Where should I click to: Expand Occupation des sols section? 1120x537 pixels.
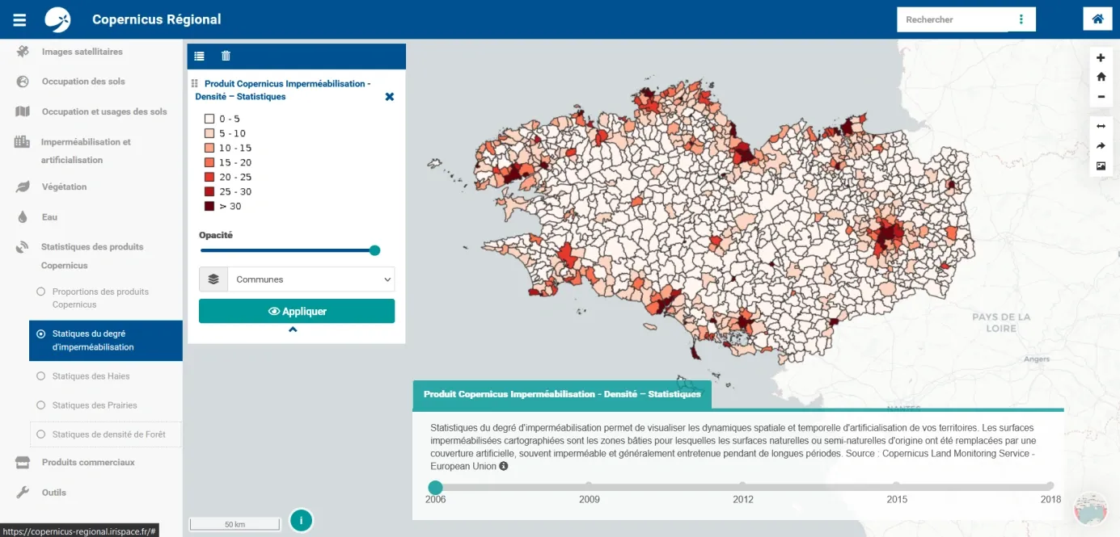[83, 82]
